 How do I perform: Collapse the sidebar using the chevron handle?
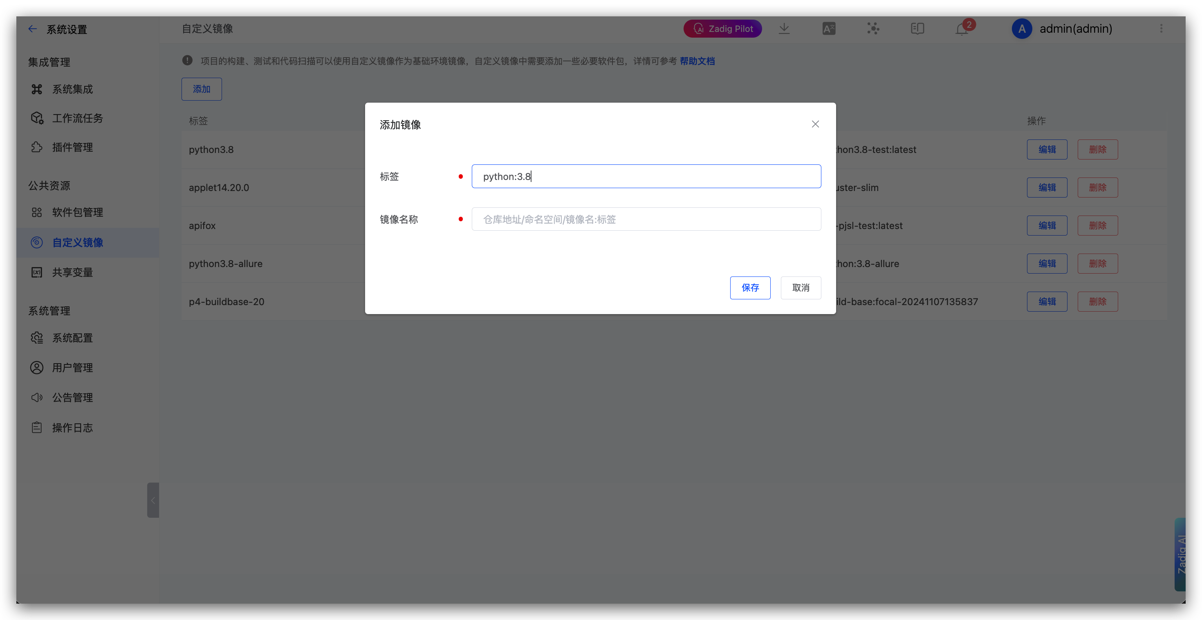tap(152, 500)
